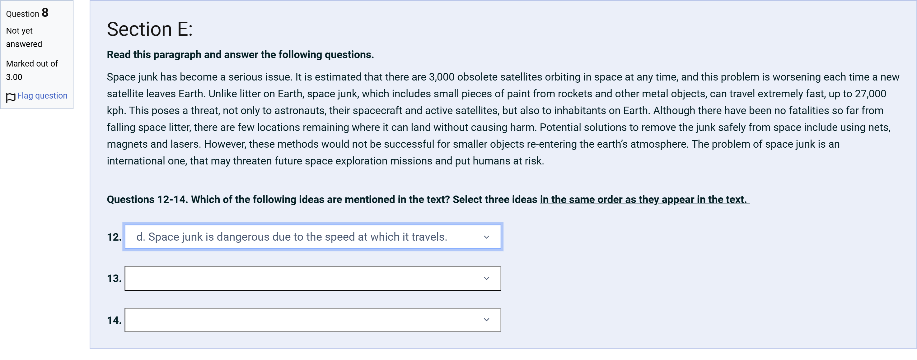
Task: Open the Flag question link
Action: [42, 96]
